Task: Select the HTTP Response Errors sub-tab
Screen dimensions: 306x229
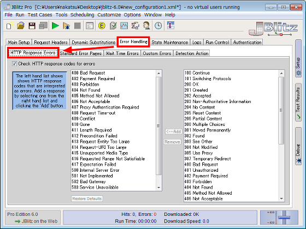Action: (33, 52)
